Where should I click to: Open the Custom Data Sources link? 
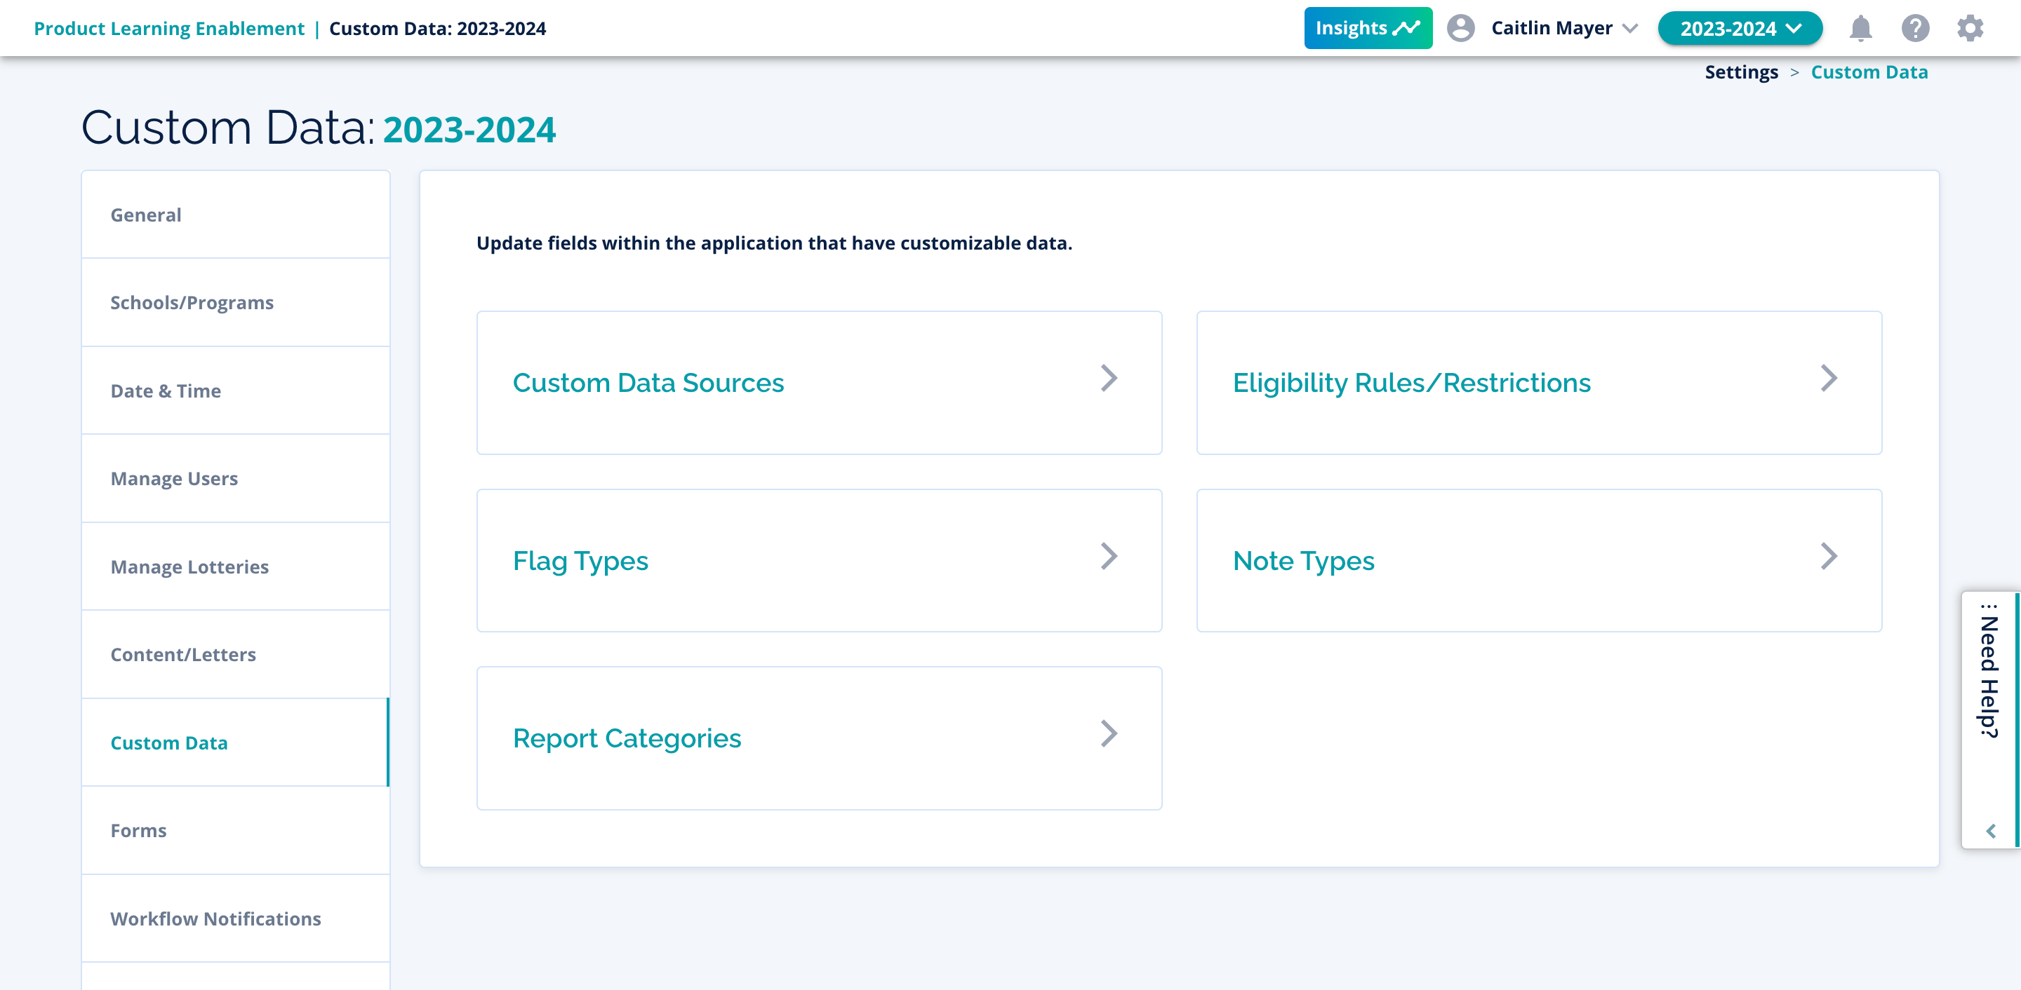[648, 383]
